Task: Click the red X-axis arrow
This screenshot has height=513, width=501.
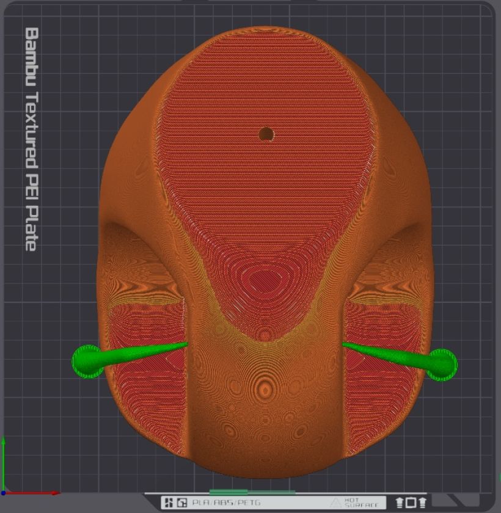Action: [x=37, y=492]
